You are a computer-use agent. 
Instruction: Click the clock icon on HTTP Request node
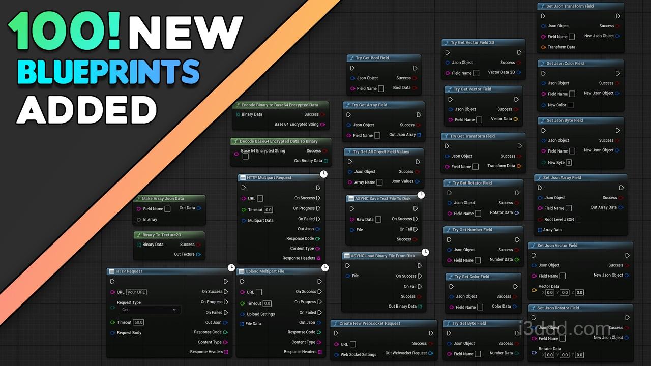pyautogui.click(x=231, y=267)
